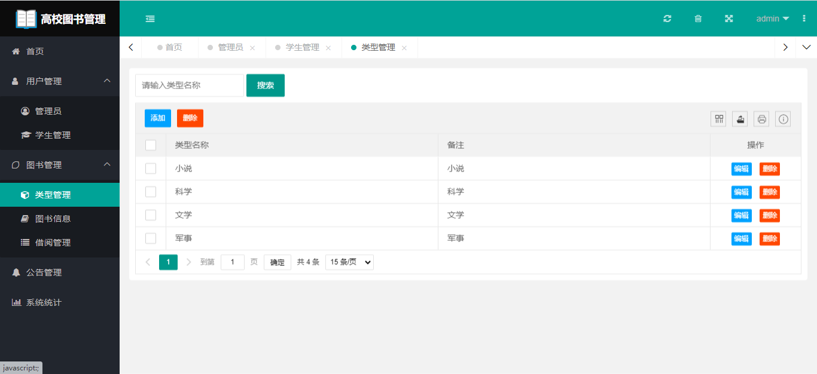Focus the 请输入类型名称 search field
Image resolution: width=817 pixels, height=374 pixels.
[190, 85]
